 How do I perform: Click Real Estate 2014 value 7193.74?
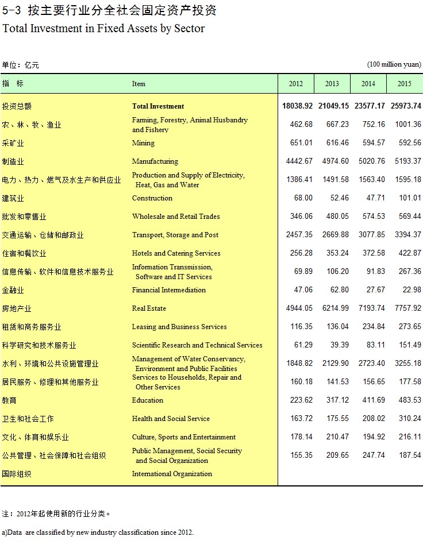372,308
